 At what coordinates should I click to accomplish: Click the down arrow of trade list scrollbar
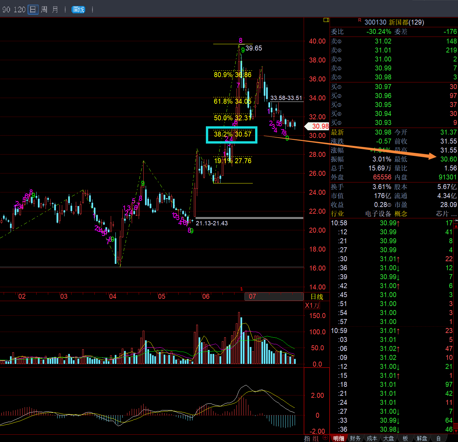456,431
